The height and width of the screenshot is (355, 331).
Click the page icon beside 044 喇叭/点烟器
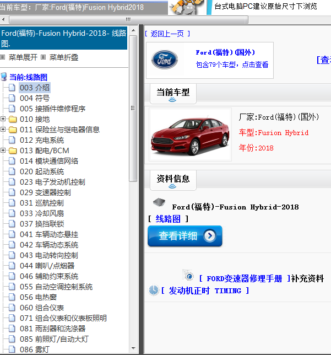[x=12, y=266]
